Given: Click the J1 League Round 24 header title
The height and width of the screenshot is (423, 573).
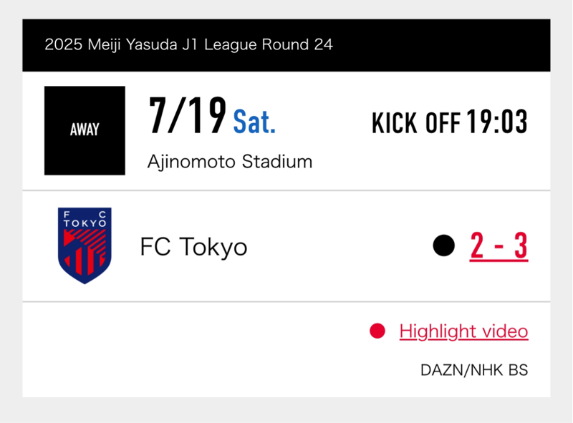Looking at the screenshot, I should tap(188, 44).
